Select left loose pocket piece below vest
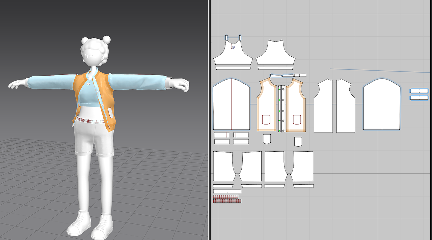432x240 pixels. [267, 139]
